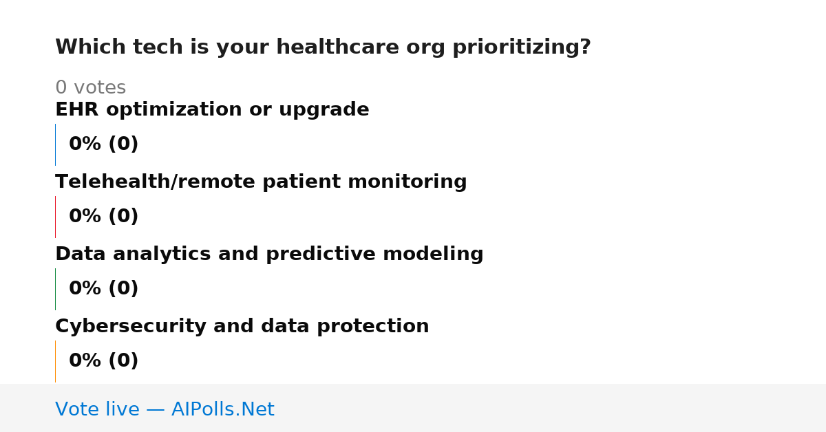Click the blue bar under EHR optimization
The image size is (826, 432).
pyautogui.click(x=55, y=144)
